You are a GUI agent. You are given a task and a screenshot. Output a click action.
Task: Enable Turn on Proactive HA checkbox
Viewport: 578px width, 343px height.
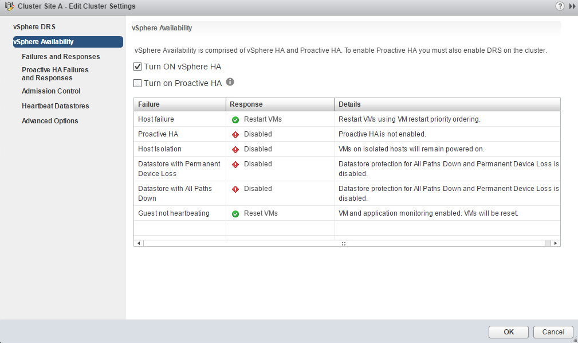coord(137,83)
